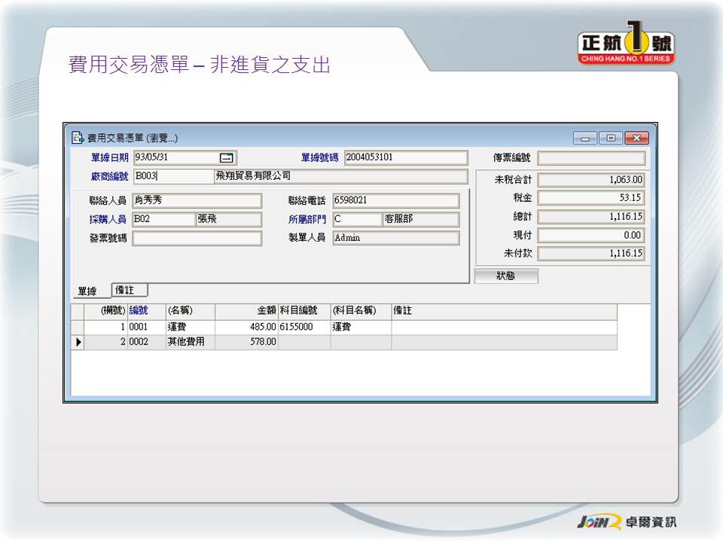Screen dimensions: 723x542
Task: Select row 1 運費 in the grid
Action: tap(190, 327)
